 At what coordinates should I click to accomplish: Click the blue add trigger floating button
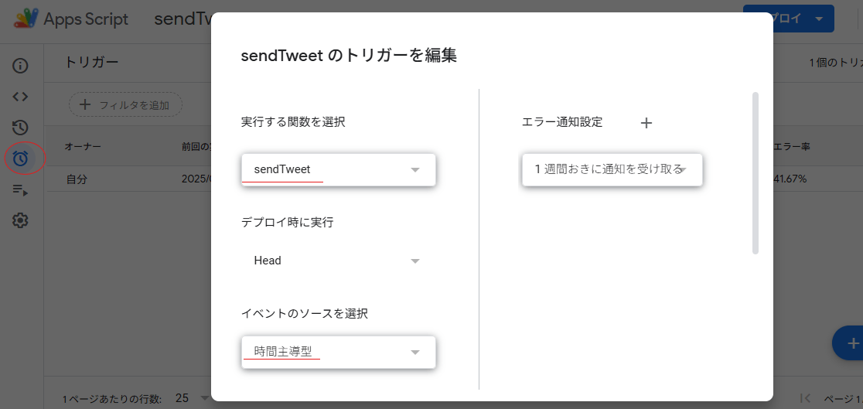click(851, 343)
